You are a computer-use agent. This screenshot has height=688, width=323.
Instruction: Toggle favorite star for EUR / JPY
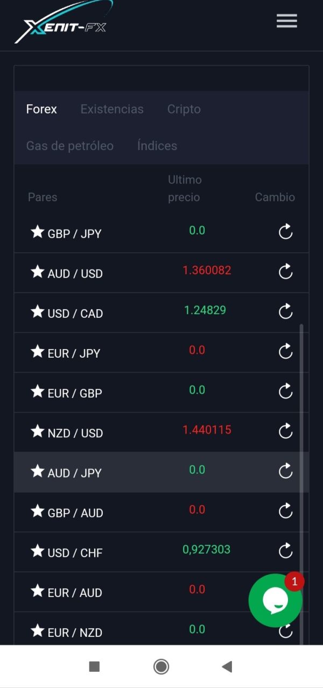37,352
